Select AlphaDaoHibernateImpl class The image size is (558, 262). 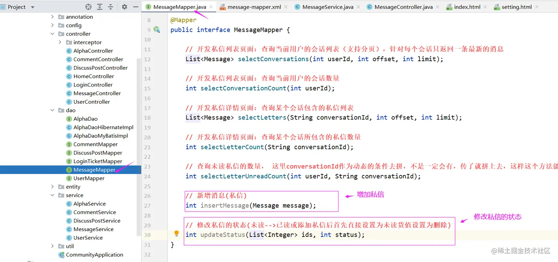[103, 127]
